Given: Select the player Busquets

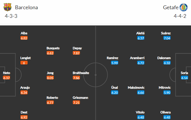Looking at the screenshot, I should tap(53, 48).
